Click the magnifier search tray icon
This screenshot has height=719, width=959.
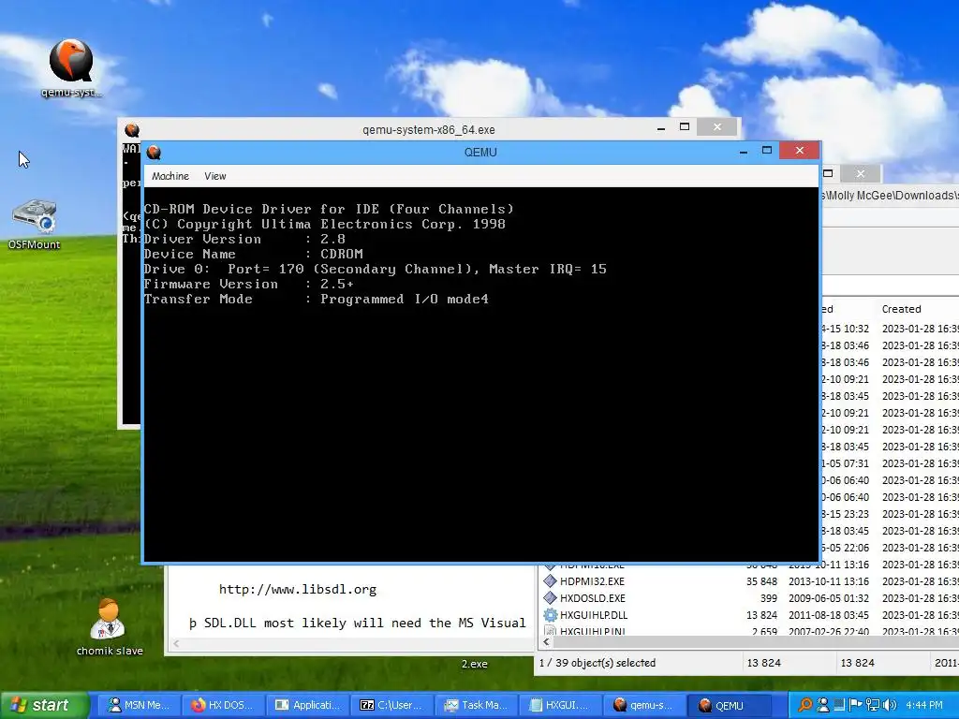805,705
